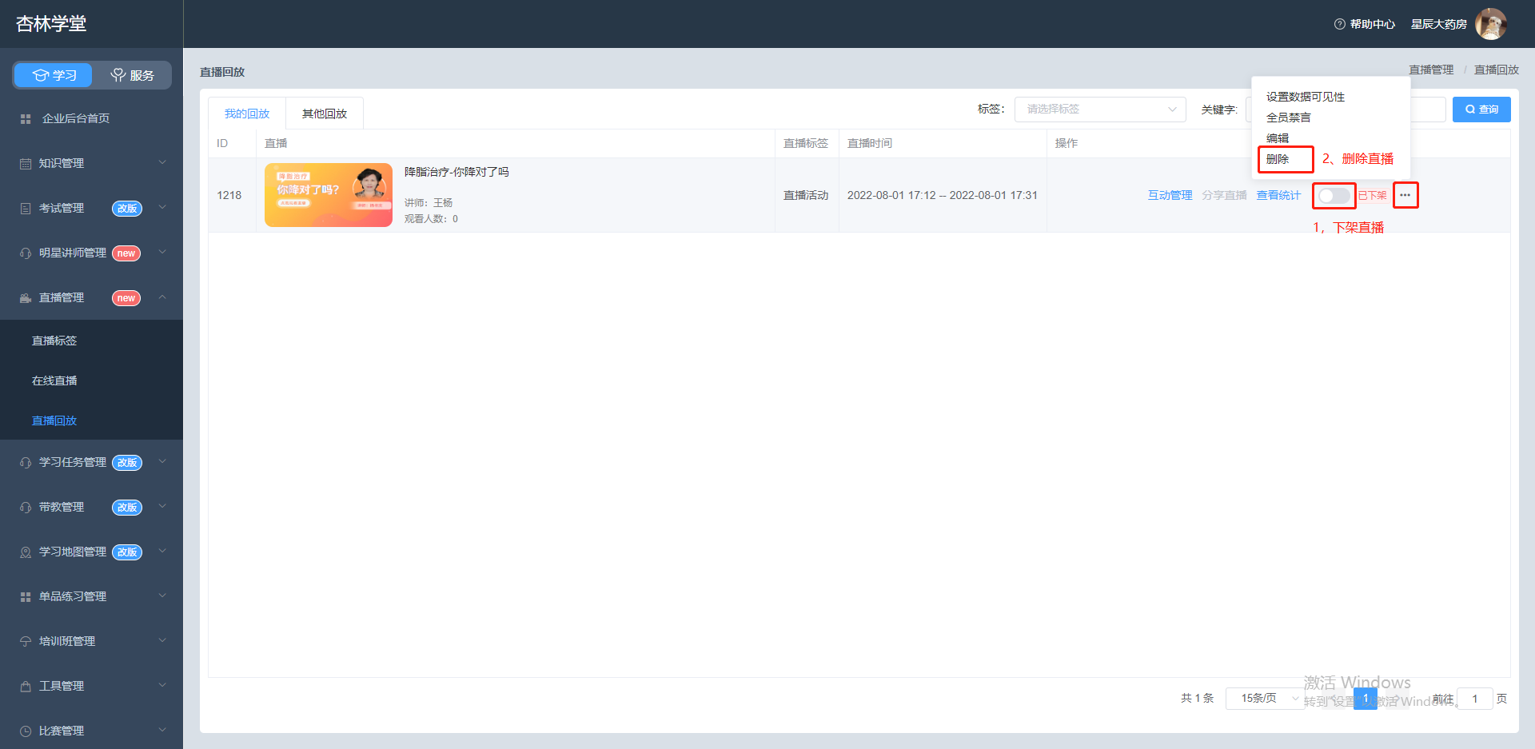
Task: Click the 明星讲师管理 headset icon
Action: pos(26,253)
